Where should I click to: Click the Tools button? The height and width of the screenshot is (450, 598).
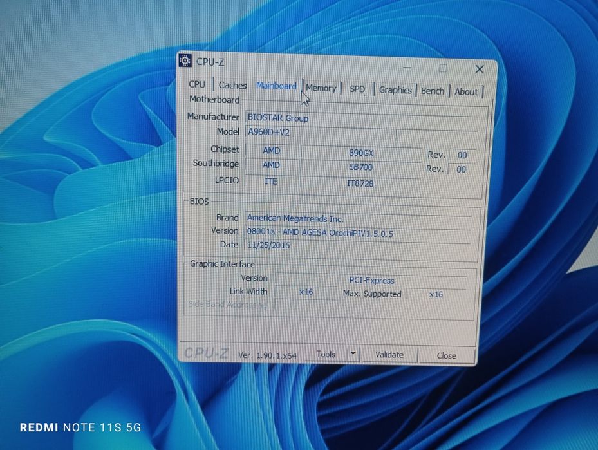coord(326,354)
